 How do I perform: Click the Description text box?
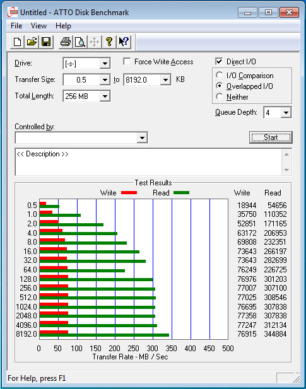coord(148,162)
